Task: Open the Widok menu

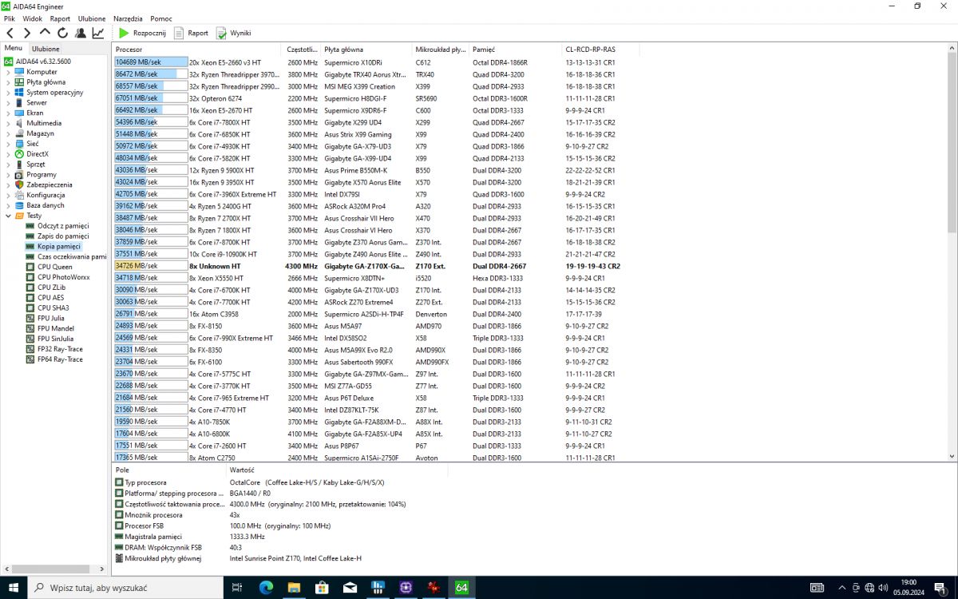Action: (33, 18)
